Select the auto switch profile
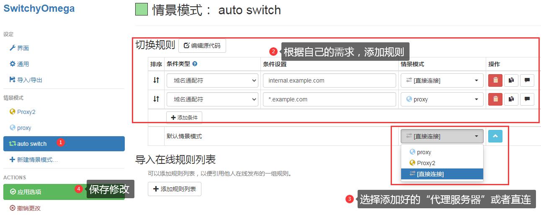The image size is (541, 220). point(64,144)
